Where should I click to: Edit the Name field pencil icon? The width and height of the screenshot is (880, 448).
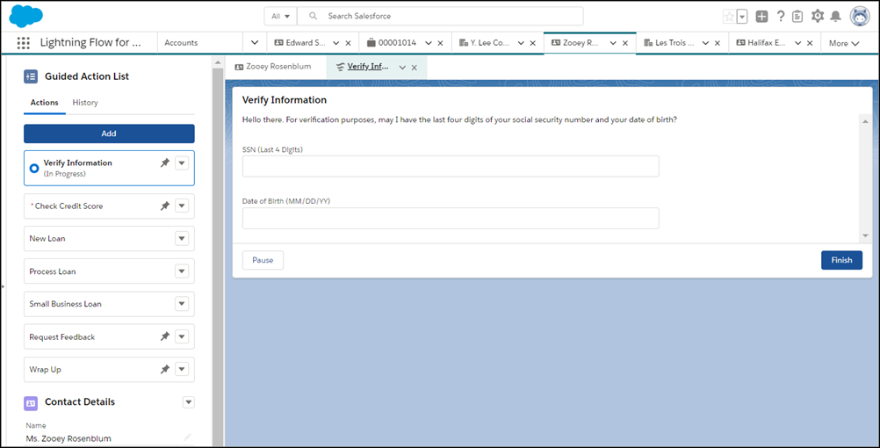pyautogui.click(x=187, y=437)
